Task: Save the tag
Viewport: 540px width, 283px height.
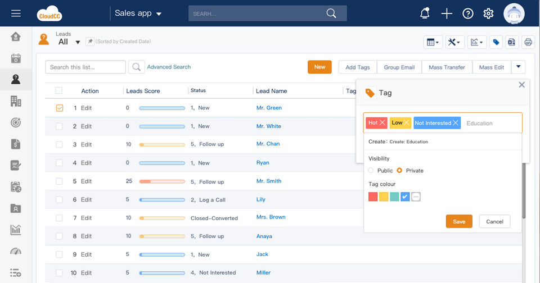Action: point(459,221)
